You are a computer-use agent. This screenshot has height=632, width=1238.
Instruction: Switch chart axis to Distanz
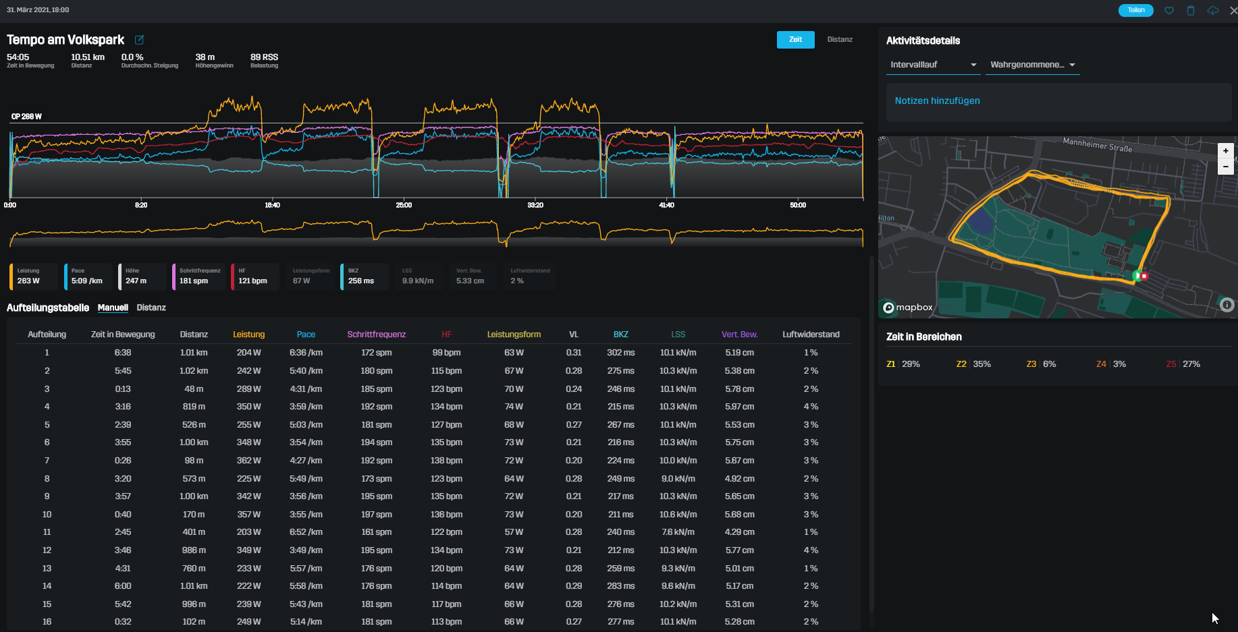click(x=840, y=40)
